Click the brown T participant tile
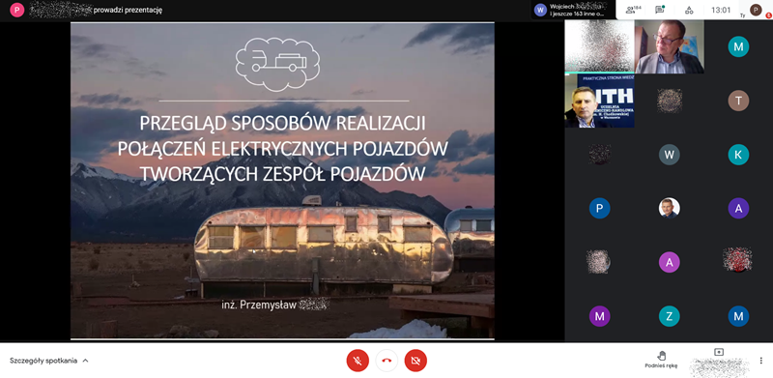Screen dimensions: 773x378 738,101
